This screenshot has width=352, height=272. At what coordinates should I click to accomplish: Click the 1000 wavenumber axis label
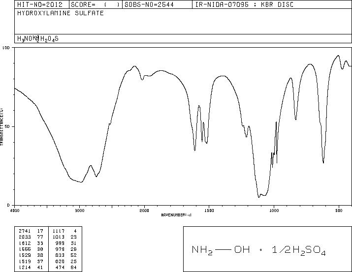(x=274, y=211)
